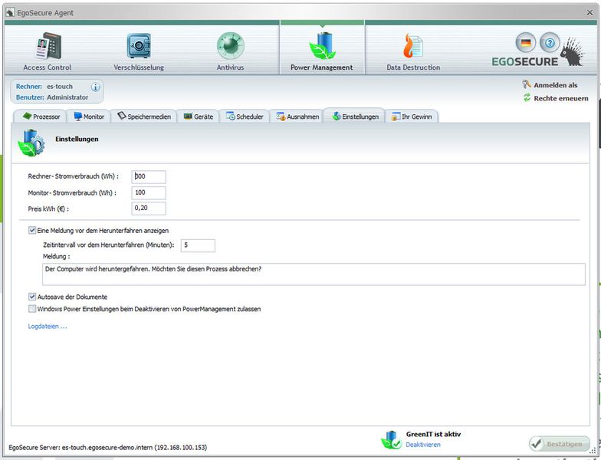Click the Monitor-Stromverbrauch input field
601x460 pixels.
(149, 193)
